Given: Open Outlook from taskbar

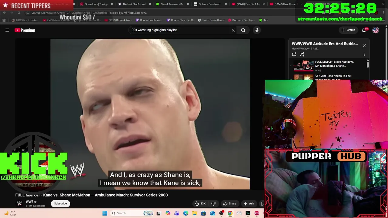Looking at the screenshot, I should point(212,213).
